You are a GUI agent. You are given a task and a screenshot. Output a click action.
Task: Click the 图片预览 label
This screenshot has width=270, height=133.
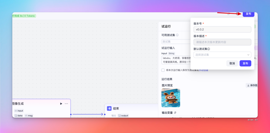[167, 85]
